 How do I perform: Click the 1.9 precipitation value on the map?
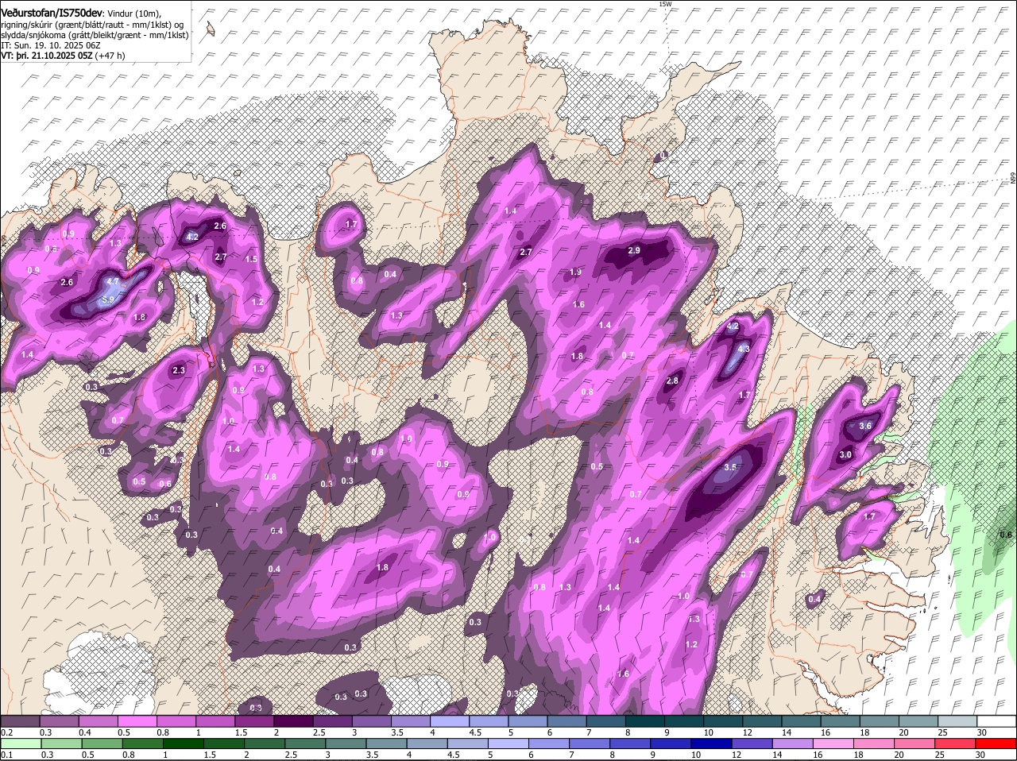576,272
